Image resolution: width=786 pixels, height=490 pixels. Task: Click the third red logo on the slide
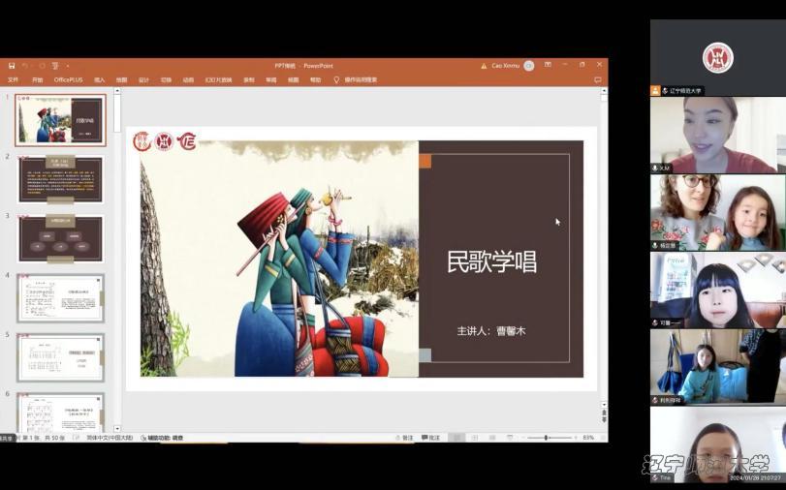(x=187, y=141)
